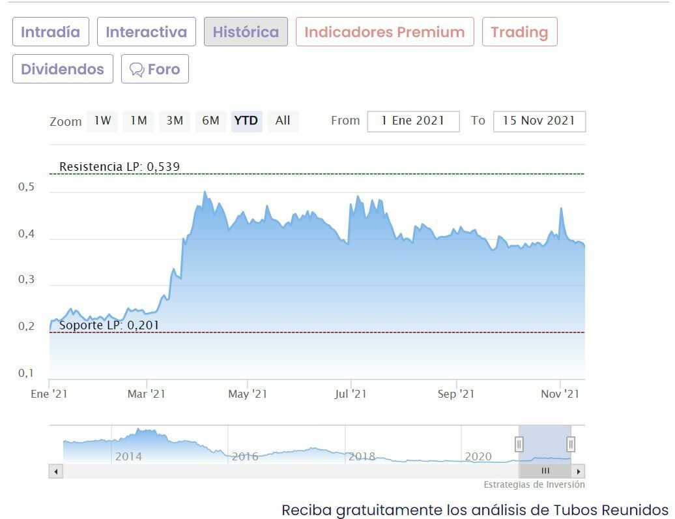View the Dividendos tab
The height and width of the screenshot is (519, 675).
[x=63, y=69]
